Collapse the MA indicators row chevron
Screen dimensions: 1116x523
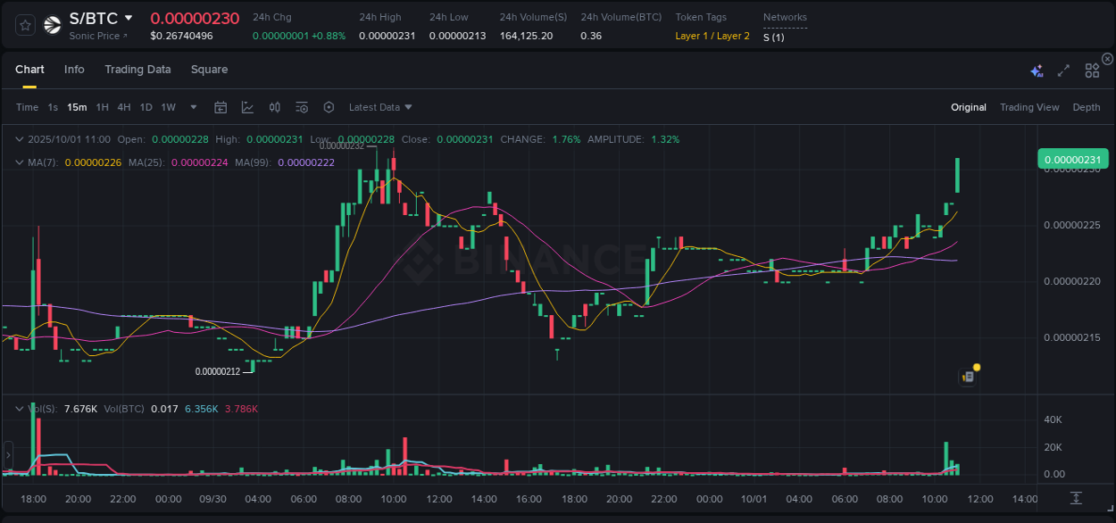click(x=18, y=162)
